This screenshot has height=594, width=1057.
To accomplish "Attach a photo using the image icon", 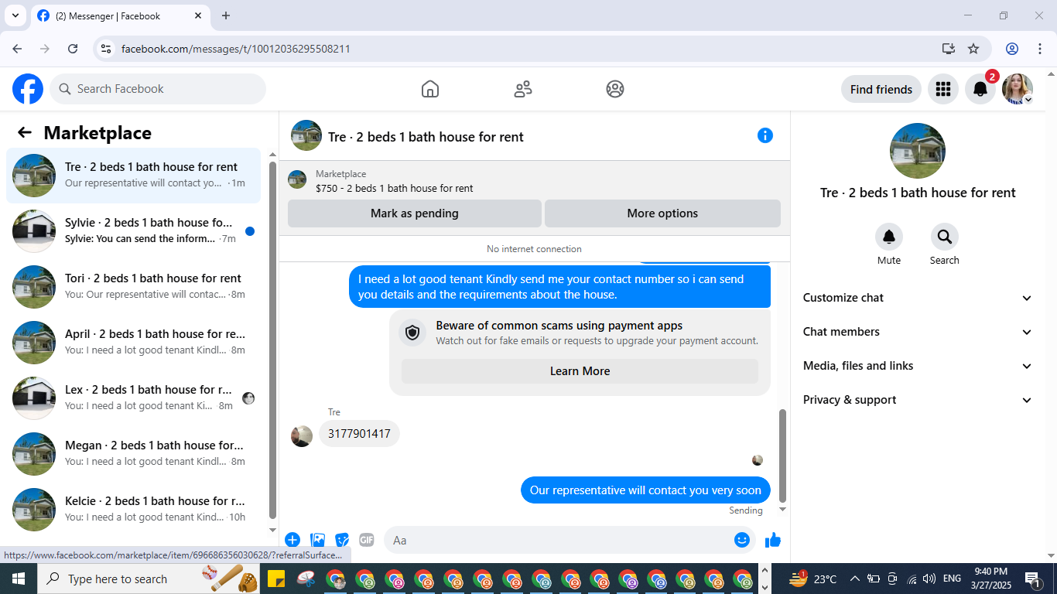I will pyautogui.click(x=317, y=540).
